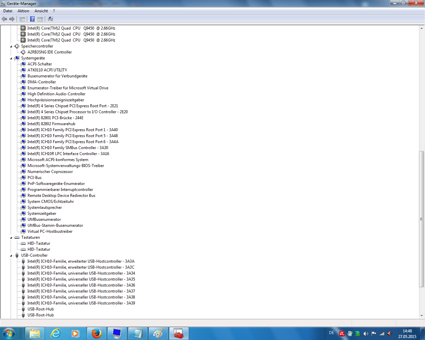Collapse the Systemgeräte category
425x340 pixels.
pyautogui.click(x=11, y=58)
